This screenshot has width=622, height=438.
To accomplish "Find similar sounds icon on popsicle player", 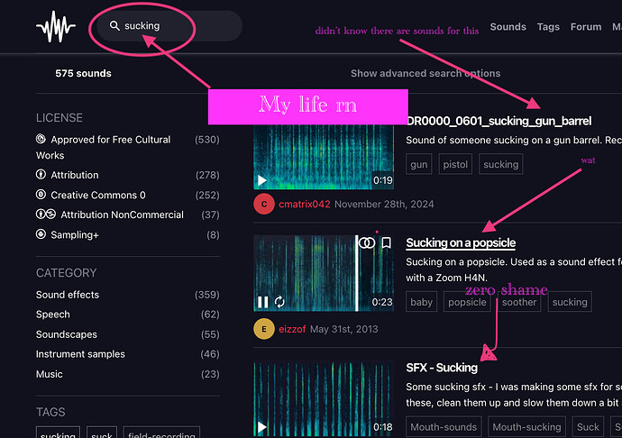I will tap(366, 243).
